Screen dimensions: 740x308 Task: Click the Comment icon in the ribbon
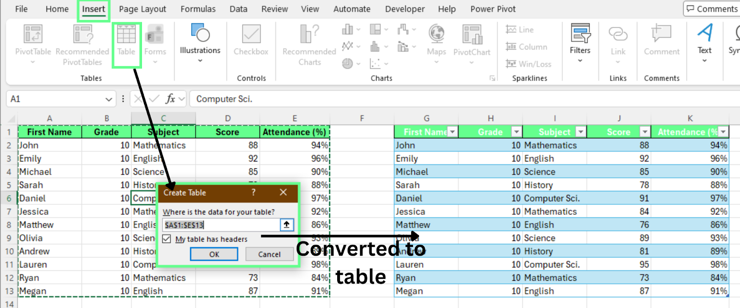[x=661, y=34]
